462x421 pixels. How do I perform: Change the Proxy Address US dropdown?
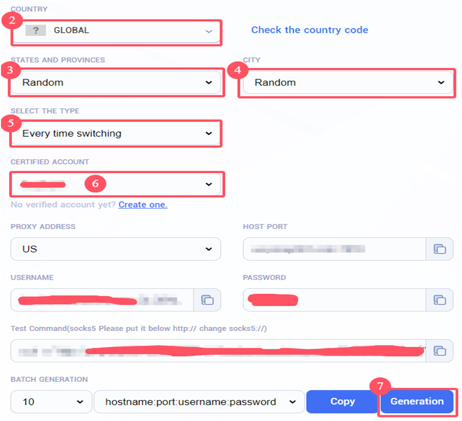tap(116, 249)
